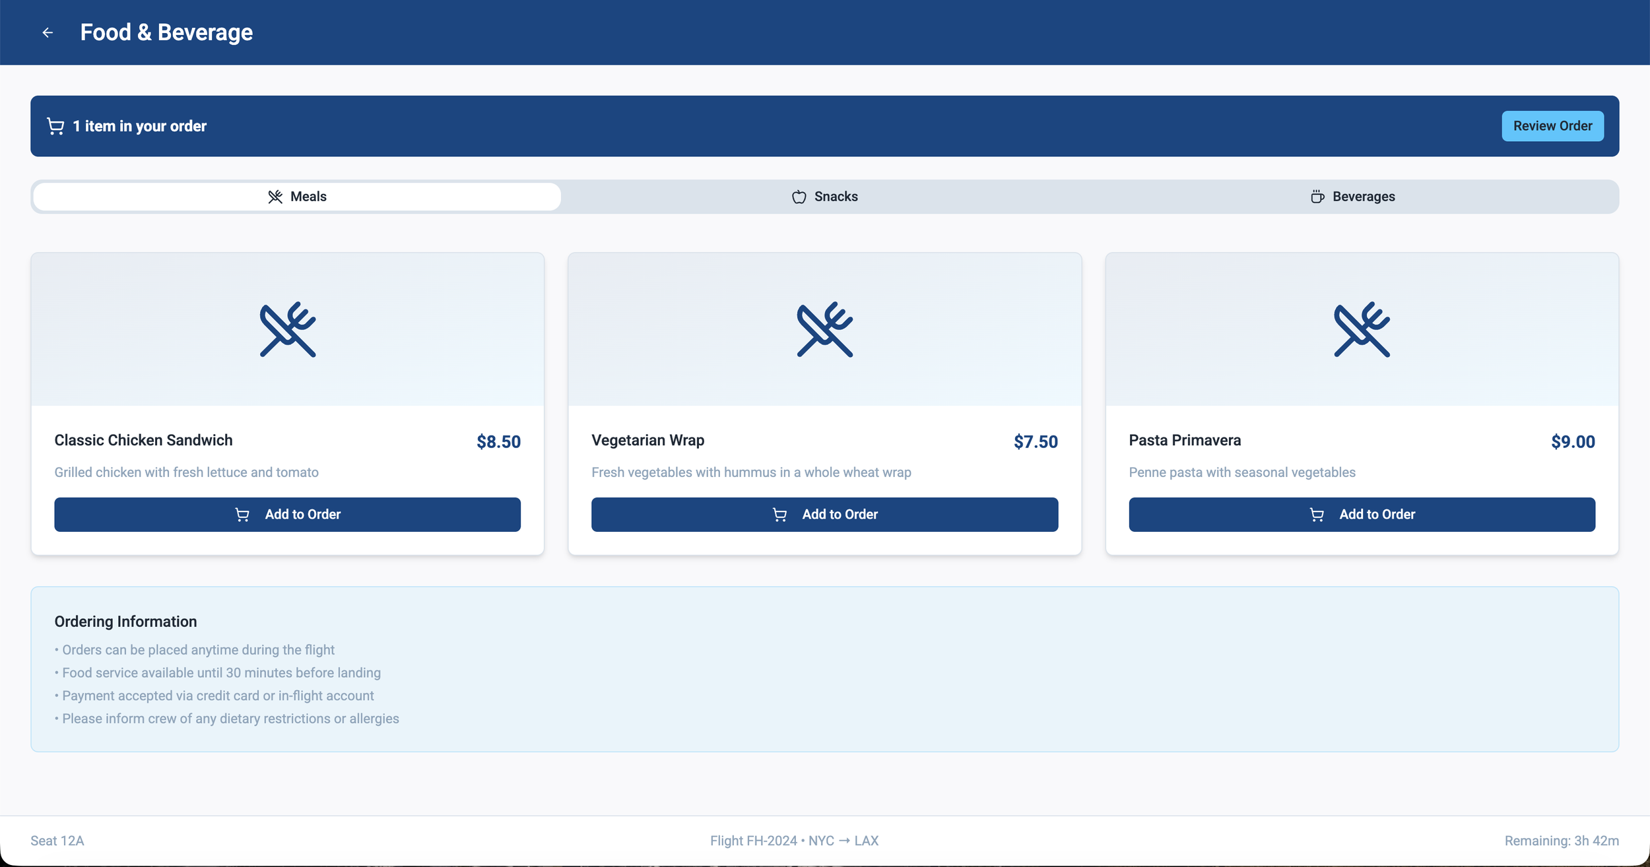Switch to the Snacks tab
Viewport: 1650px width, 867px height.
click(x=825, y=197)
